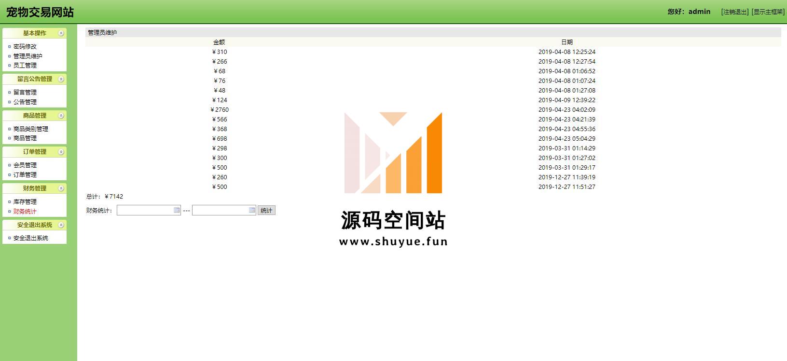Screen dimensions: 787x361
Task: Click the 安全退出系统 section header title
Action: tap(35, 225)
